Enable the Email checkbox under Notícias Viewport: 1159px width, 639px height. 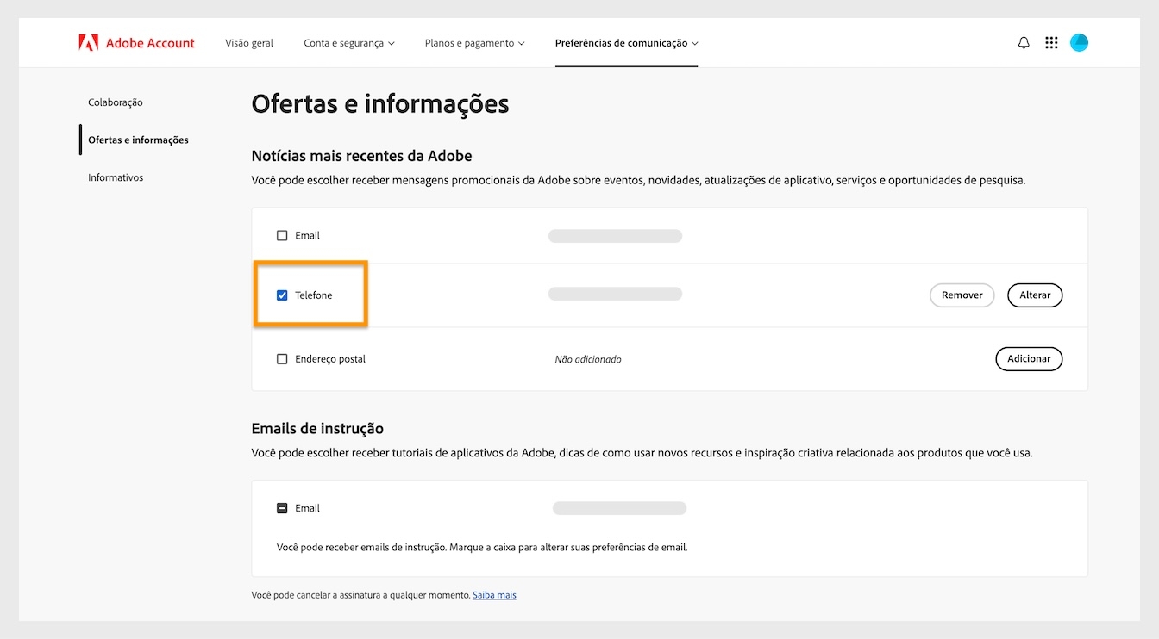(x=282, y=234)
